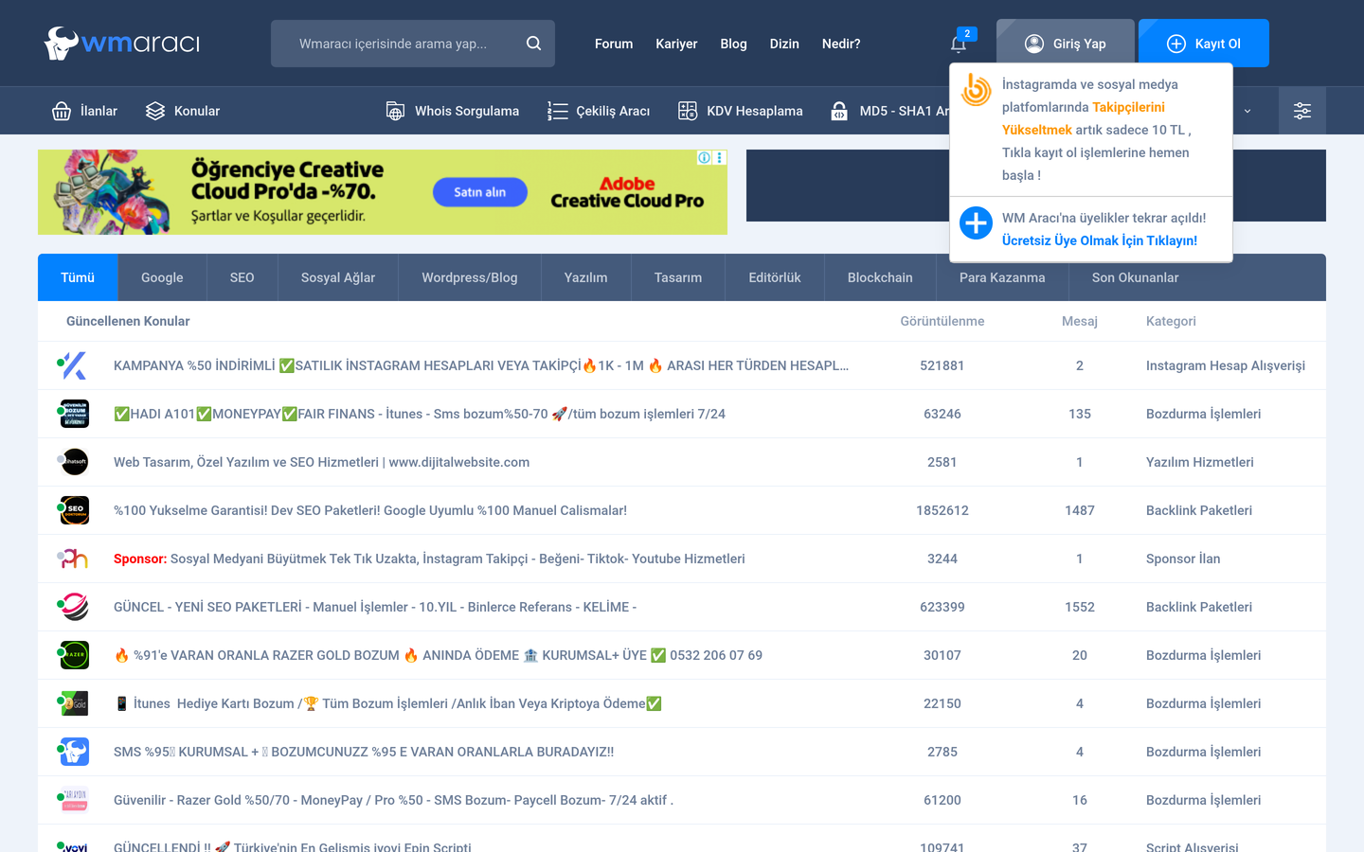This screenshot has height=852, width=1364.
Task: Click Satın alın in Adobe ad
Action: pos(480,192)
